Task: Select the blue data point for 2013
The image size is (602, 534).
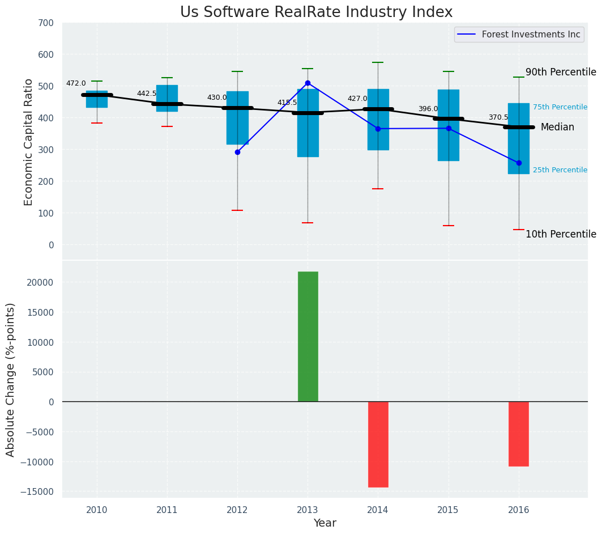Action: 308,83
